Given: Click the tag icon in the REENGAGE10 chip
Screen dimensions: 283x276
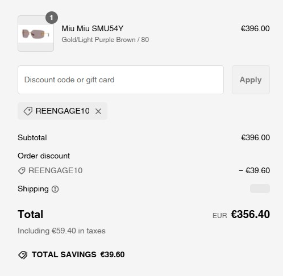Looking at the screenshot, I should point(28,111).
